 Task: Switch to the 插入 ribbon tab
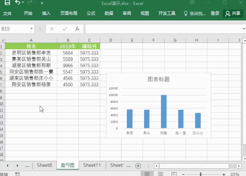click(46, 13)
